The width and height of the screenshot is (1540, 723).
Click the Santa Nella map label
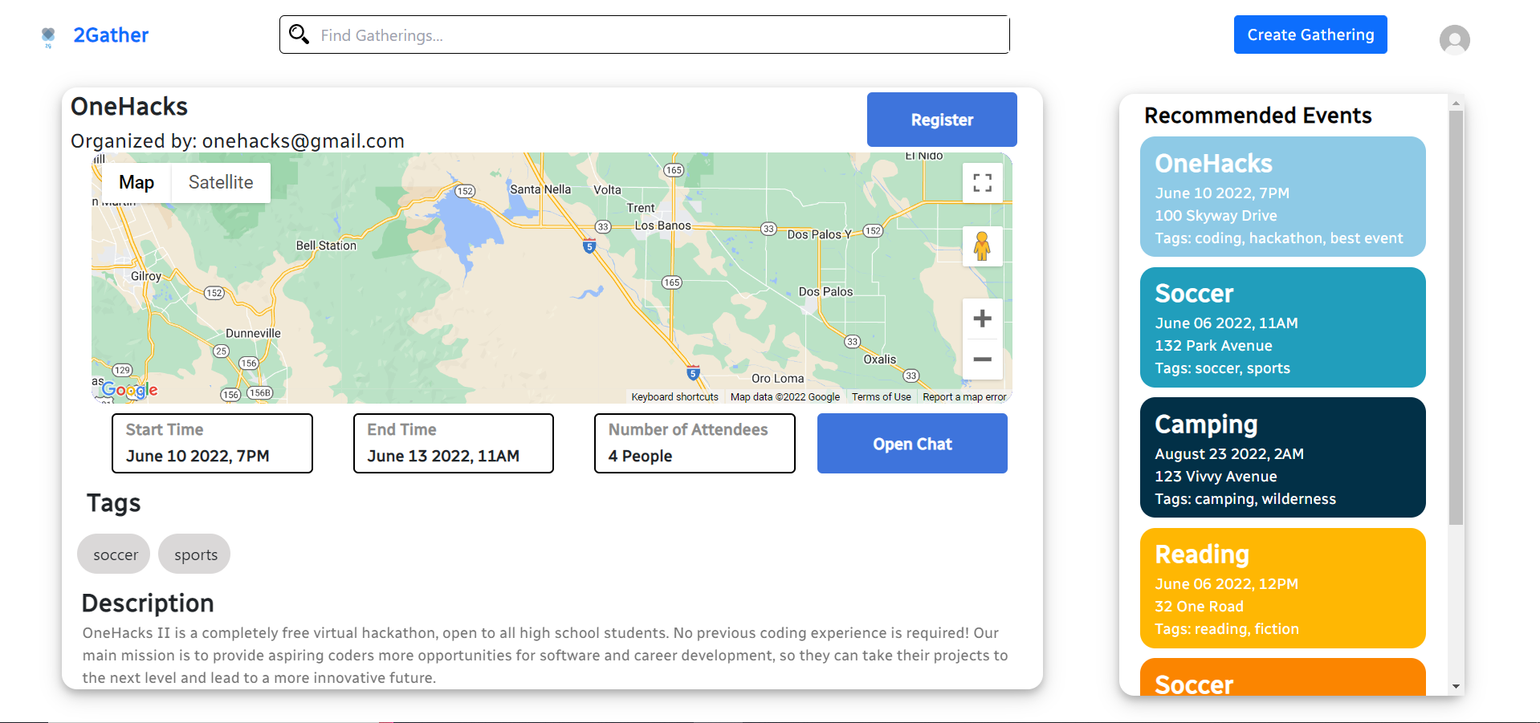(540, 189)
